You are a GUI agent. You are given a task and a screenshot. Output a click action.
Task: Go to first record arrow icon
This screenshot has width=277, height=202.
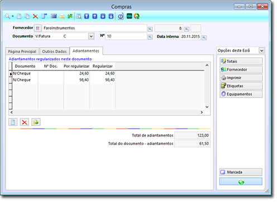click(x=87, y=16)
